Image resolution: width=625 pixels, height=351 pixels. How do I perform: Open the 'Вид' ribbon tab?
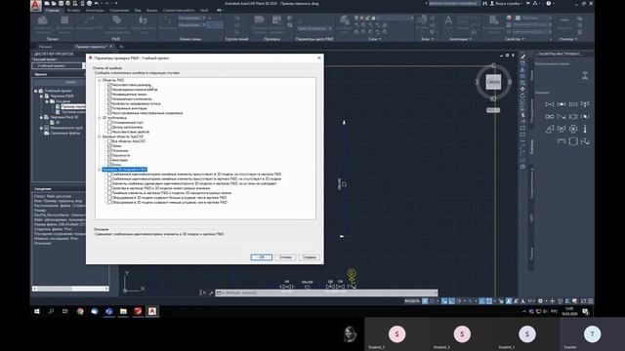point(138,11)
